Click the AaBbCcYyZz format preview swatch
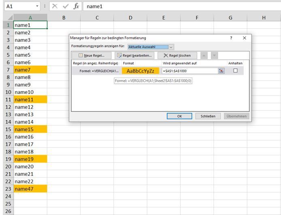 coord(140,71)
